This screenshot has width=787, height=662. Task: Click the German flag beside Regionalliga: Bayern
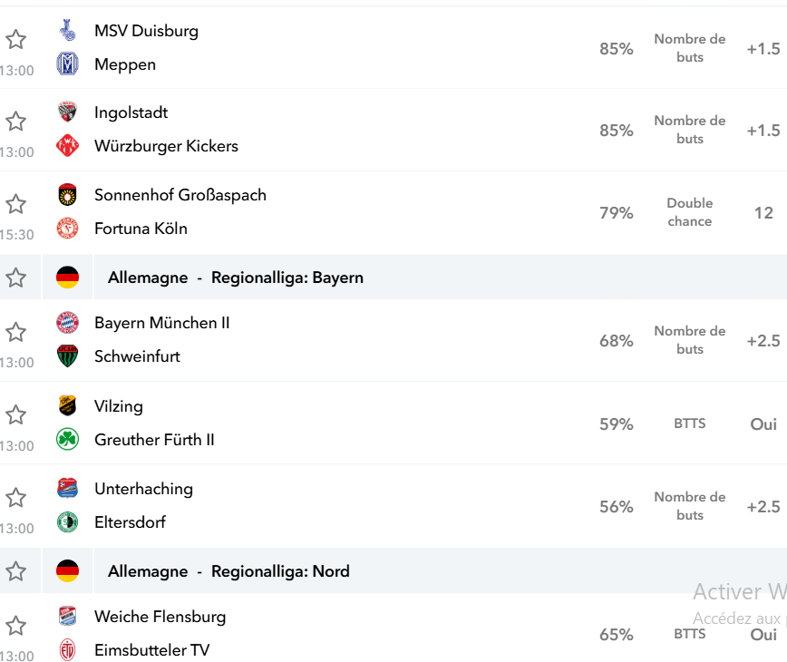coord(67,277)
